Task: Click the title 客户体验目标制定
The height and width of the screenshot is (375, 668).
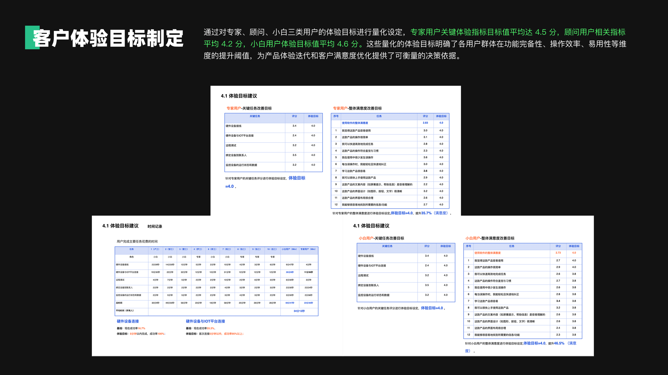Action: 108,38
